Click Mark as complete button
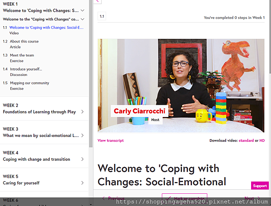Viewport: 271px width, 206px height. point(184,198)
